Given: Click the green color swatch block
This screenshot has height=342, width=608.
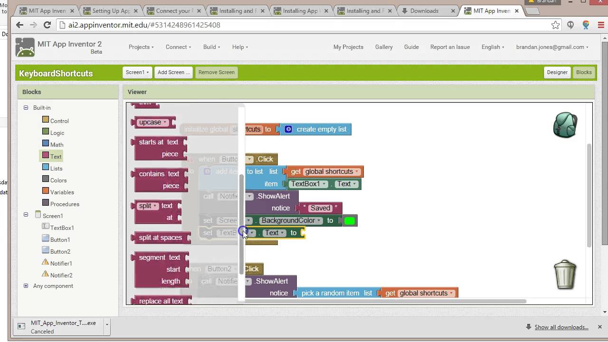Looking at the screenshot, I should pos(350,220).
